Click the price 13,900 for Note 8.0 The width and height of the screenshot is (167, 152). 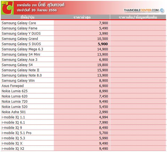click(x=102, y=75)
